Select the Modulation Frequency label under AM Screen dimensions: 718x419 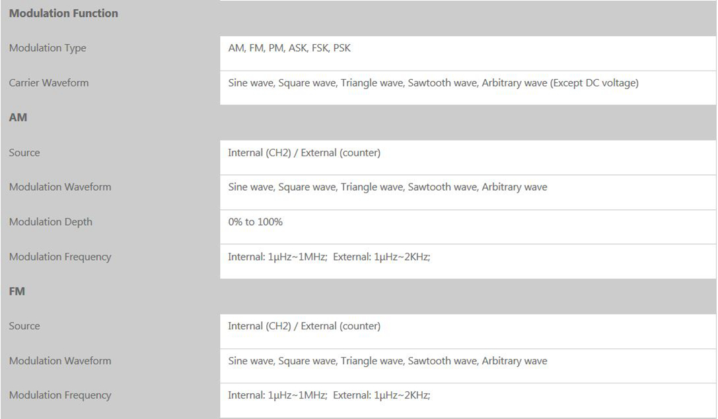pyautogui.click(x=60, y=257)
